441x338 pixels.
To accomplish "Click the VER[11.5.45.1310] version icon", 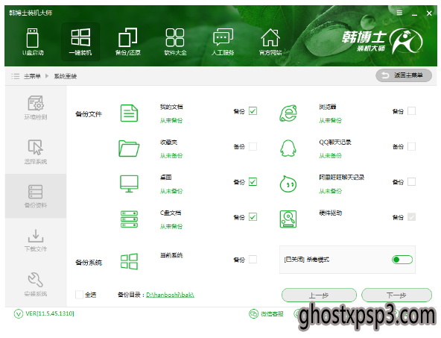I will click(19, 313).
